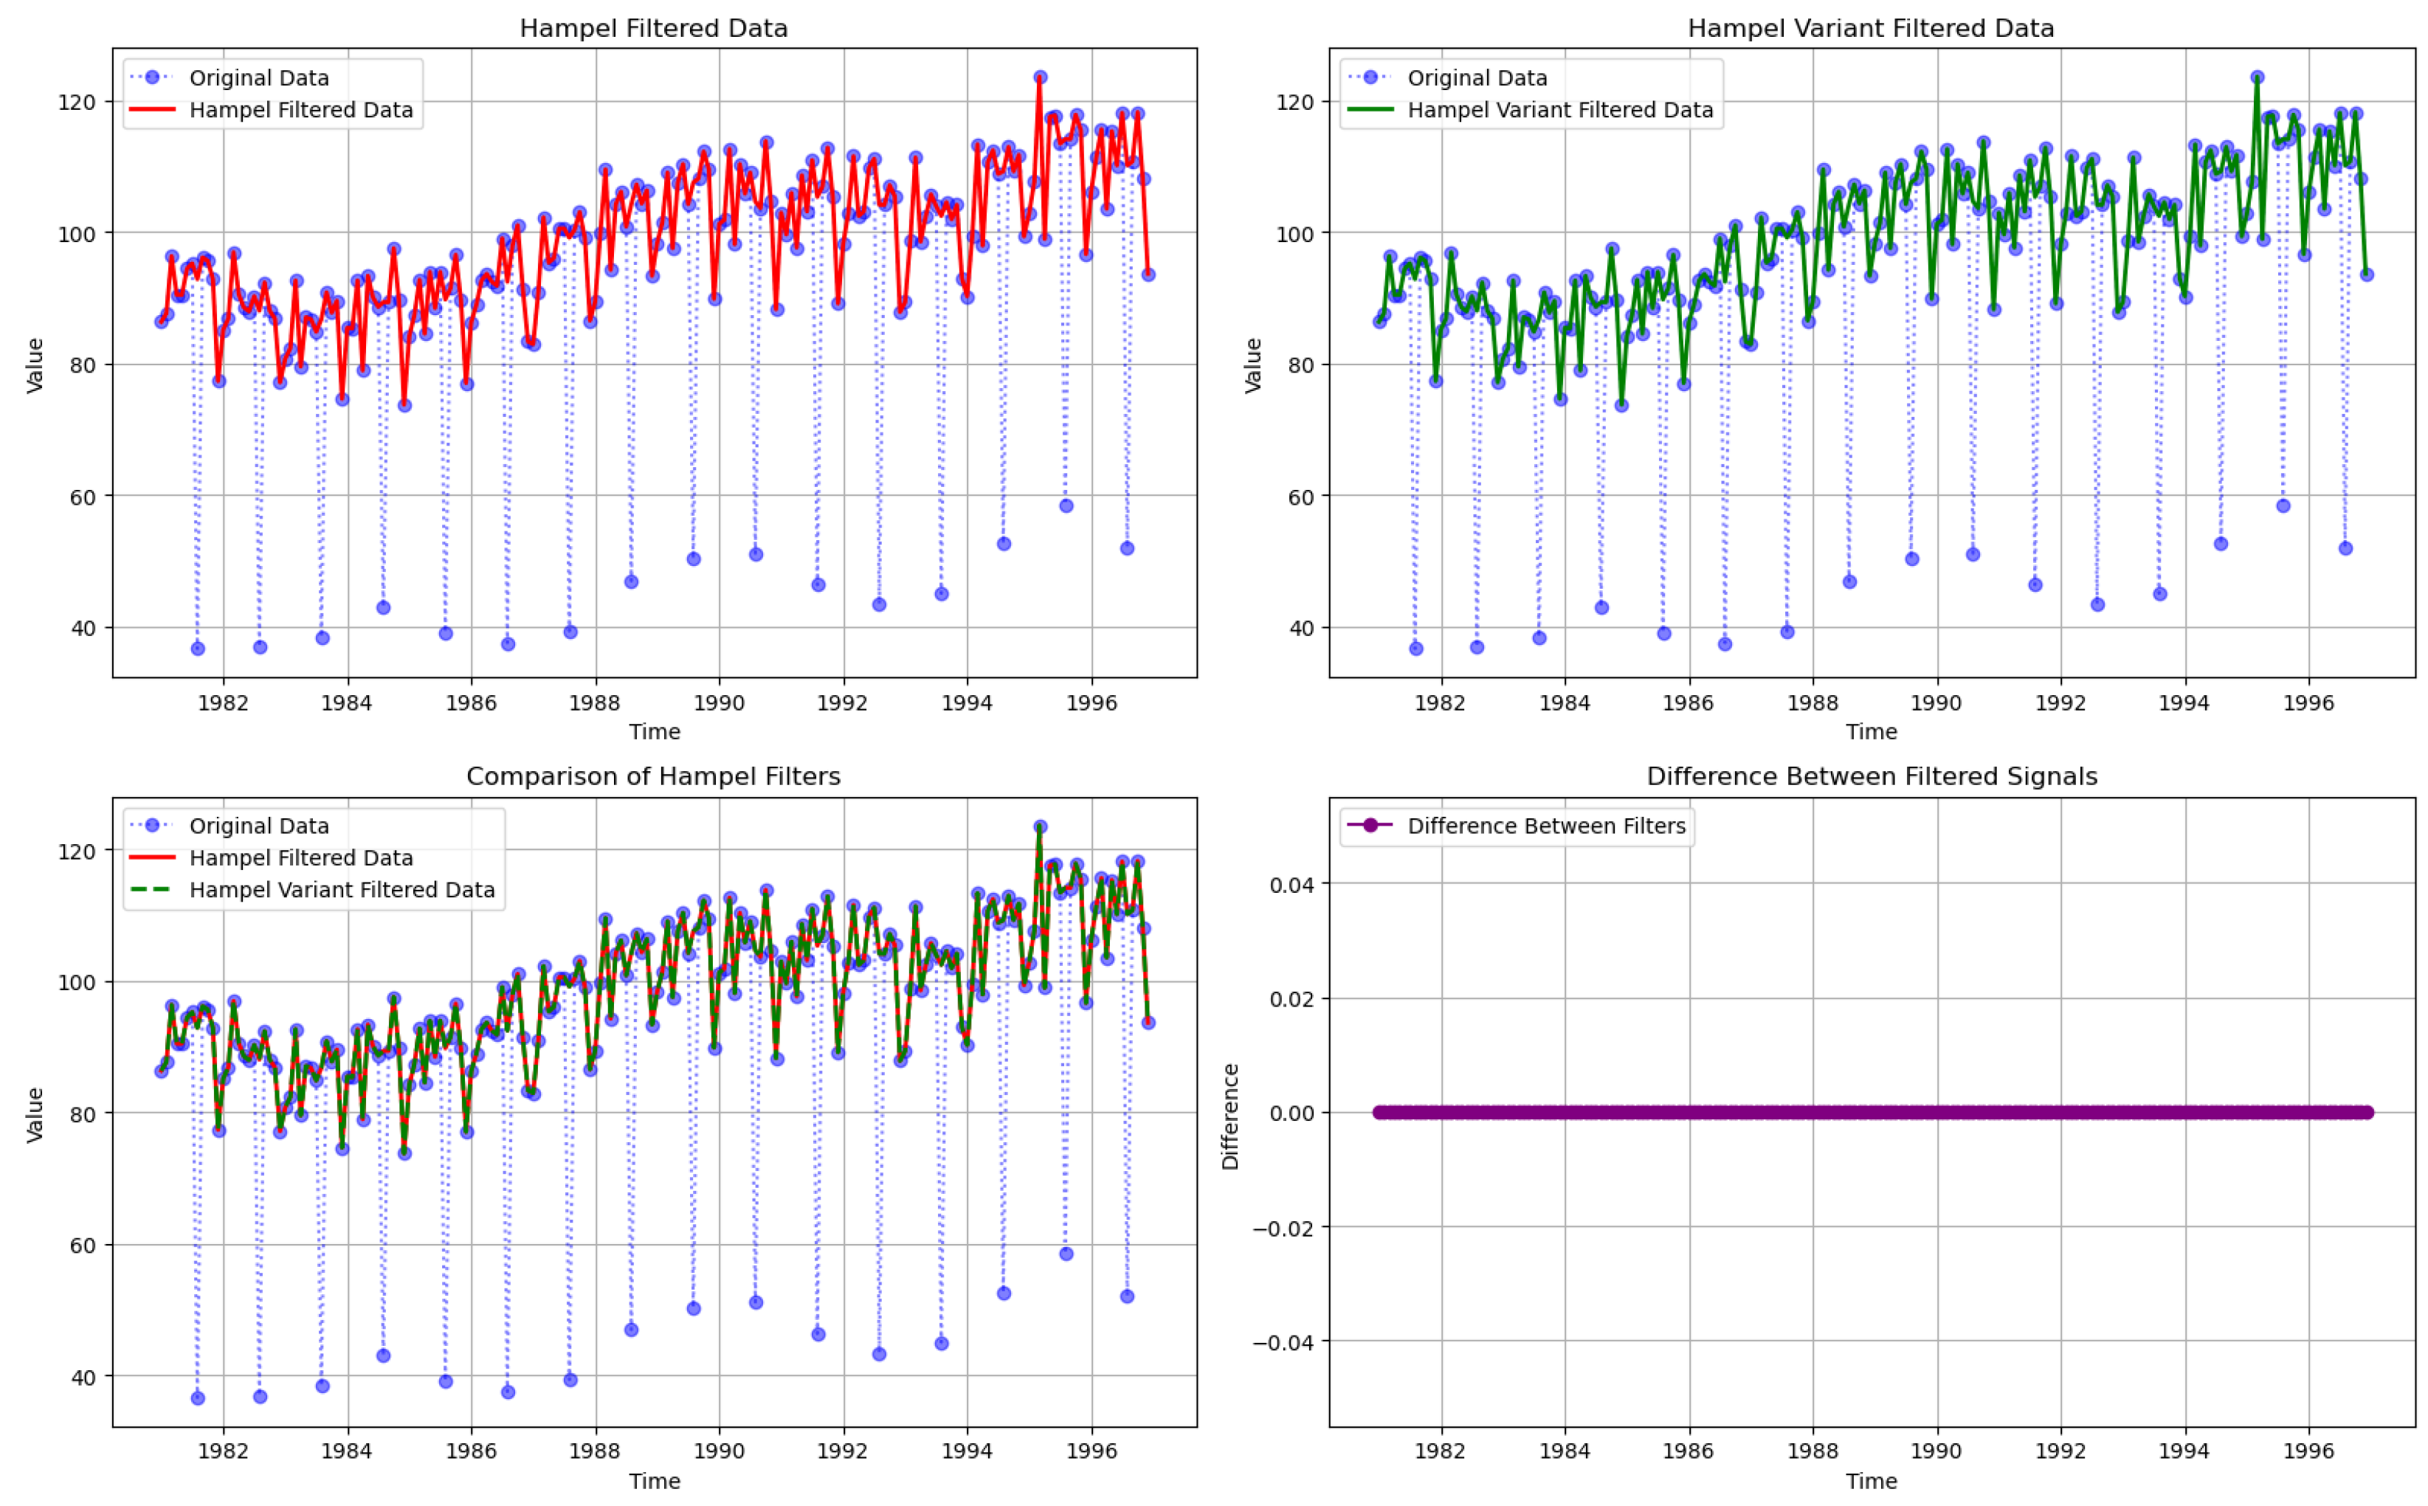
Task: Click the red line legend swatch in the top-left plot
Action: [151, 109]
